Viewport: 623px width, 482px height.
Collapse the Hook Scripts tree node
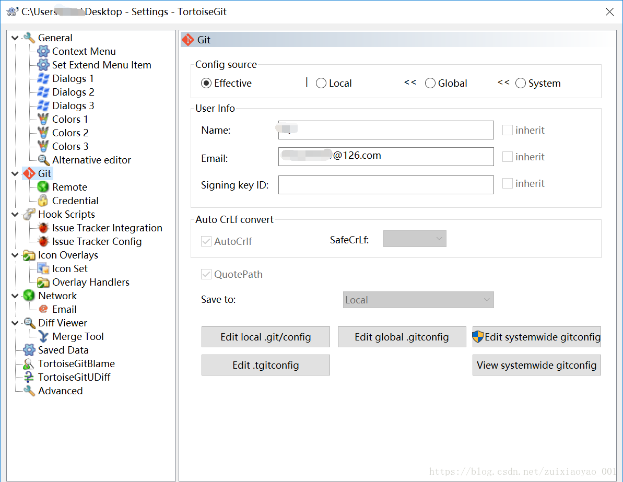pos(15,215)
